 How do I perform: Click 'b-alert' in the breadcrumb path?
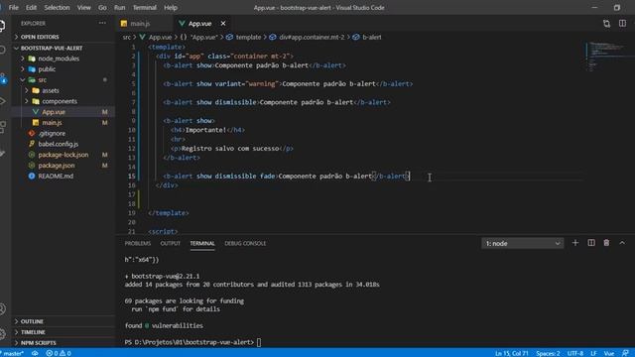371,37
